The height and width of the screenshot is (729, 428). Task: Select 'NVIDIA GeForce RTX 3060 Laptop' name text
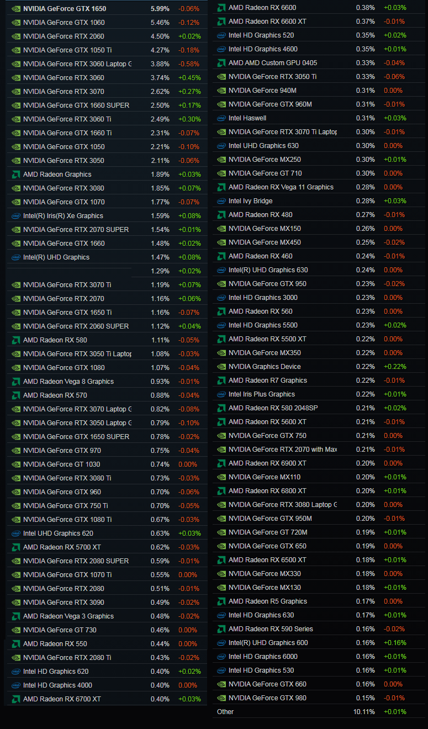click(77, 64)
